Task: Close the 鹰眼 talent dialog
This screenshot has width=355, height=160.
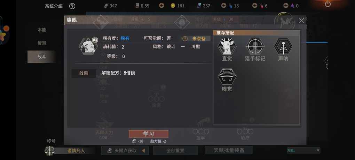Action: coord(301,21)
